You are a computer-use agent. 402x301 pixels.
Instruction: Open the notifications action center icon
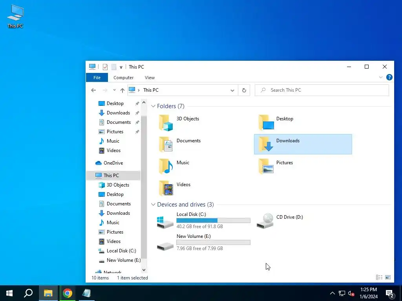pyautogui.click(x=390, y=293)
